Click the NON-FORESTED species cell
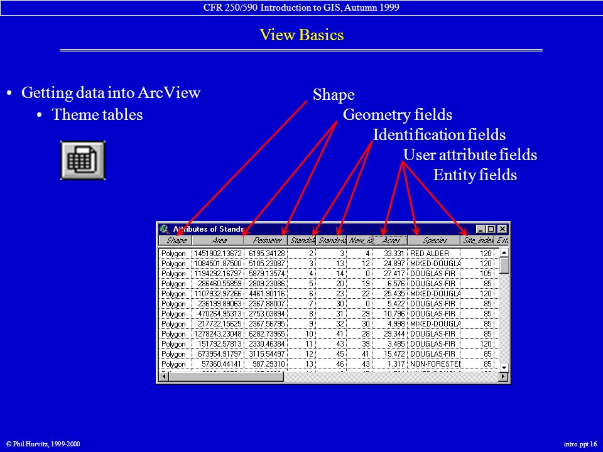This screenshot has width=603, height=452. coord(435,364)
